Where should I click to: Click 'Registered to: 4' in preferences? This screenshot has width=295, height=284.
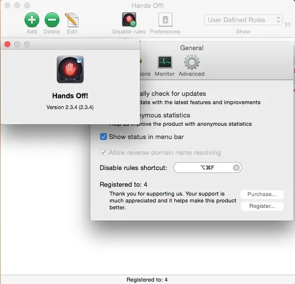pos(123,184)
